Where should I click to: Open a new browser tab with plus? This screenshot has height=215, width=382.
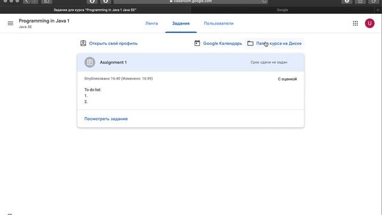click(x=378, y=10)
